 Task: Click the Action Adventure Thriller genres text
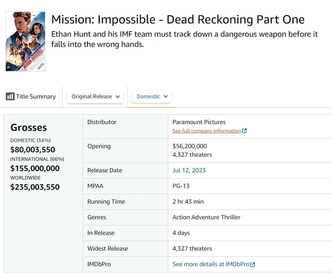point(206,217)
